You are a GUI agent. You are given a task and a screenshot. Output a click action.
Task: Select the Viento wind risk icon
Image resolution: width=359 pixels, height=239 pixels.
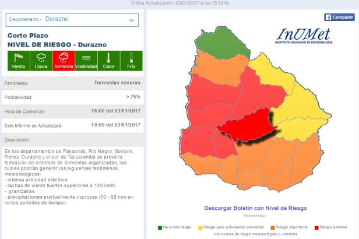tap(19, 61)
